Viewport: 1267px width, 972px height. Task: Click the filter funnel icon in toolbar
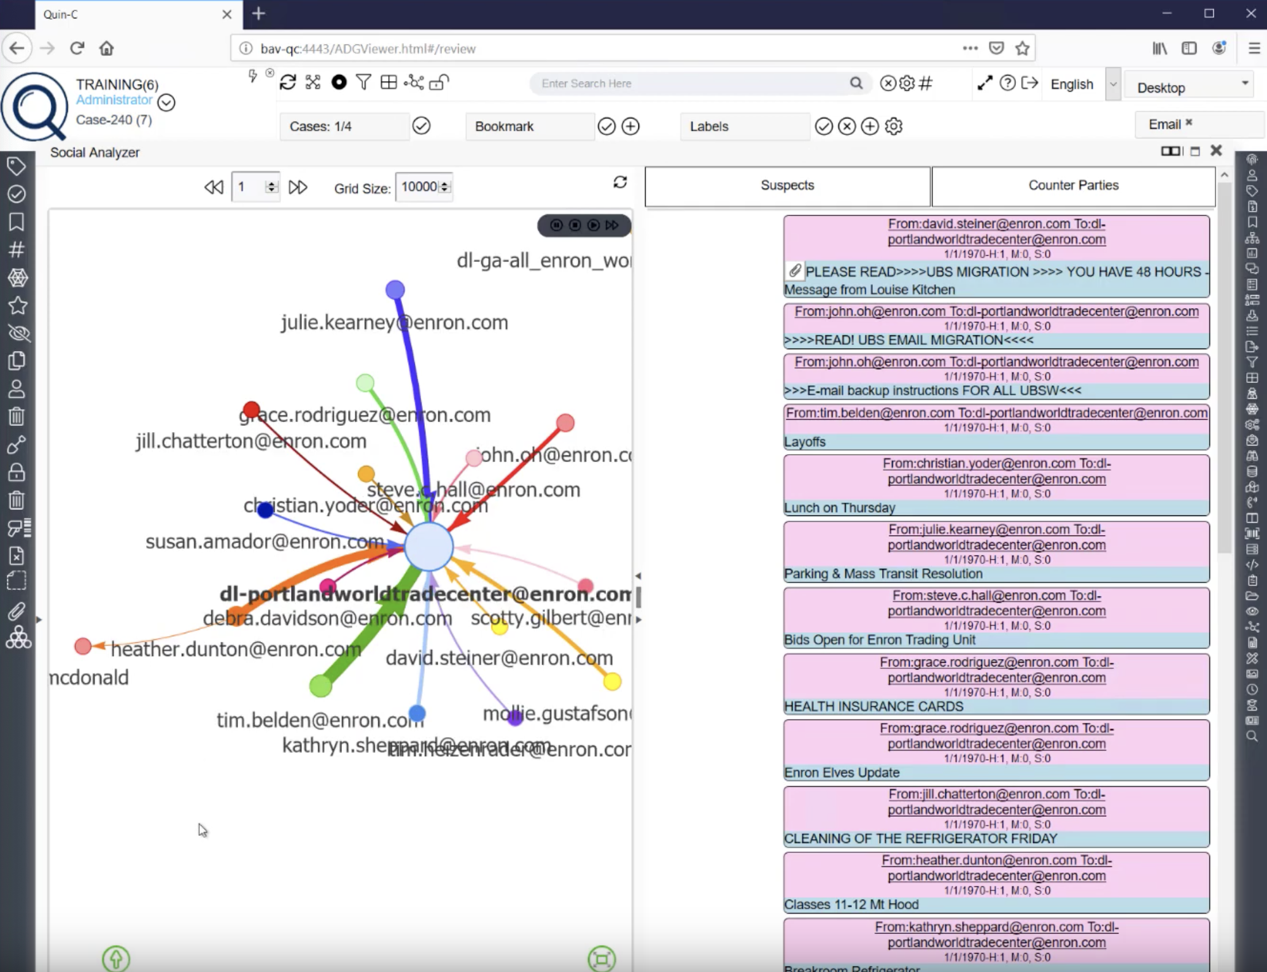[x=363, y=82]
